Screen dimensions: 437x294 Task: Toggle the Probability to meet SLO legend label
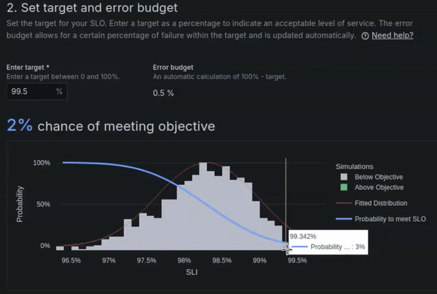click(x=390, y=219)
